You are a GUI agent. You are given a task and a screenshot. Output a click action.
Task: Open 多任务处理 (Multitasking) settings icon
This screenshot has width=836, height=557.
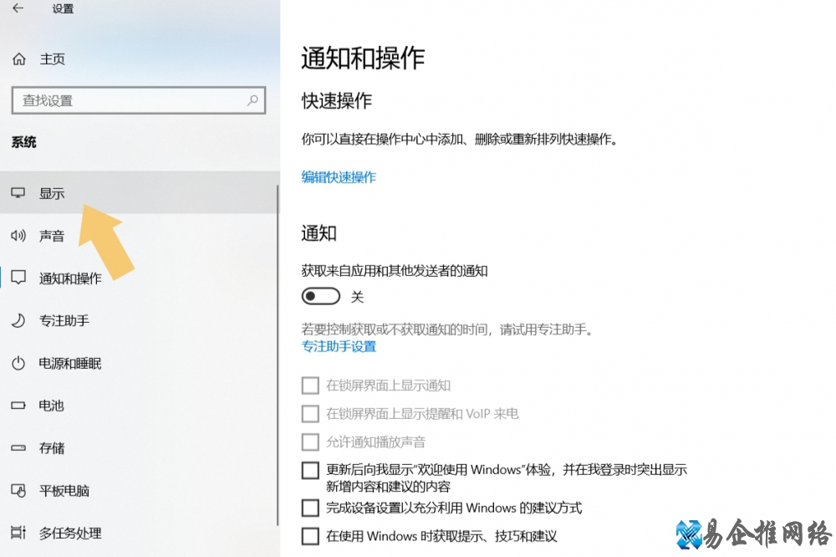click(x=18, y=533)
